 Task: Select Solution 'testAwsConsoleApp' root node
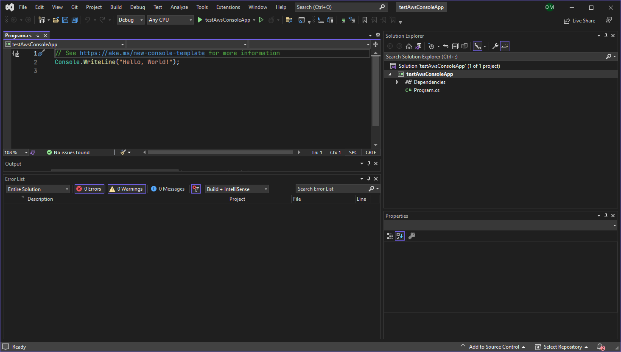coord(449,66)
